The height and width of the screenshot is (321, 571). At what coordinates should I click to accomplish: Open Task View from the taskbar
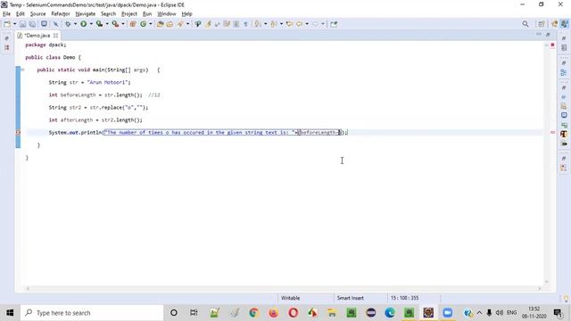pyautogui.click(x=194, y=313)
